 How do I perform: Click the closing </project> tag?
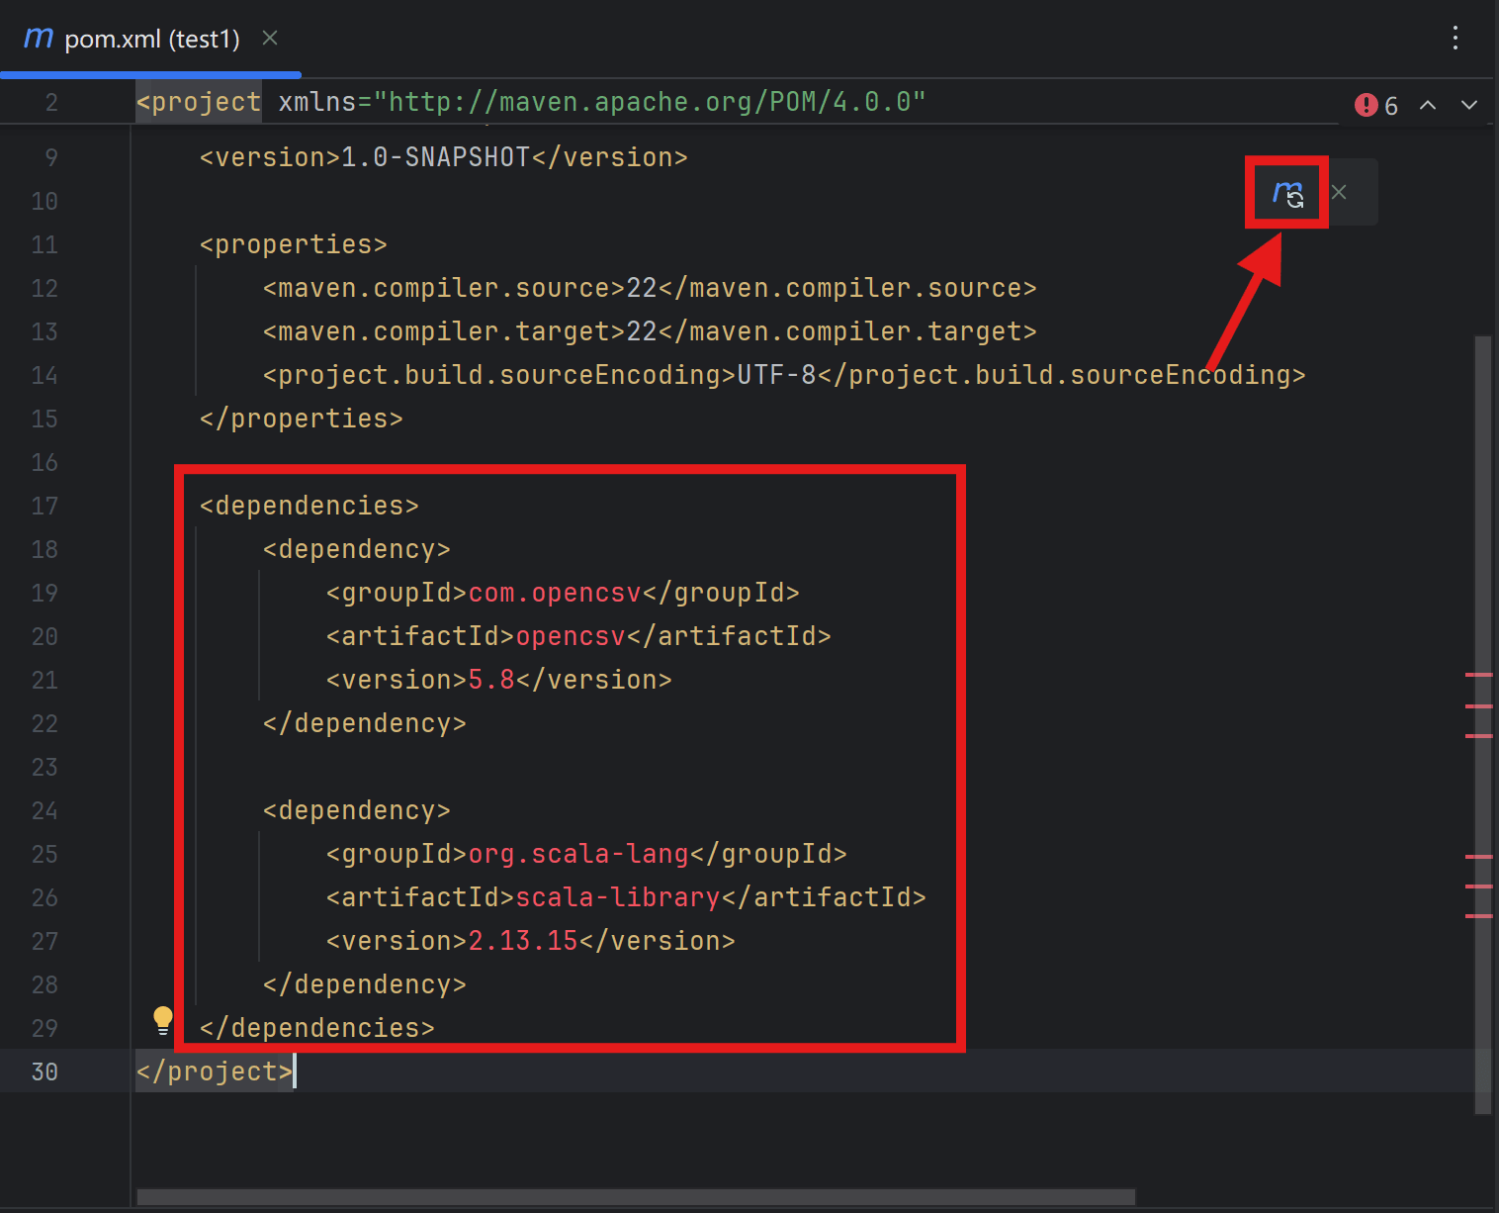point(215,1072)
